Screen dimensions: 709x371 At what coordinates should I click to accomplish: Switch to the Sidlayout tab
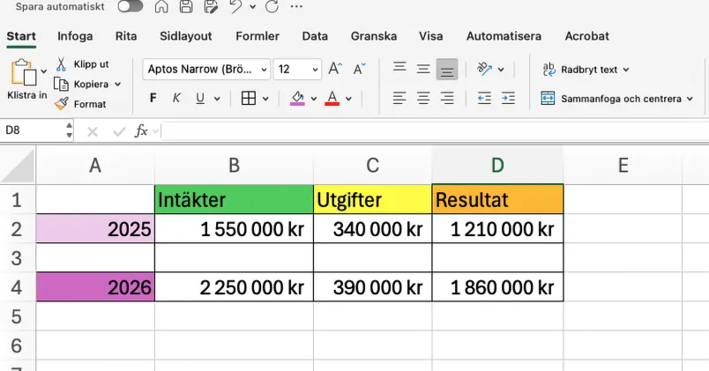tap(186, 36)
